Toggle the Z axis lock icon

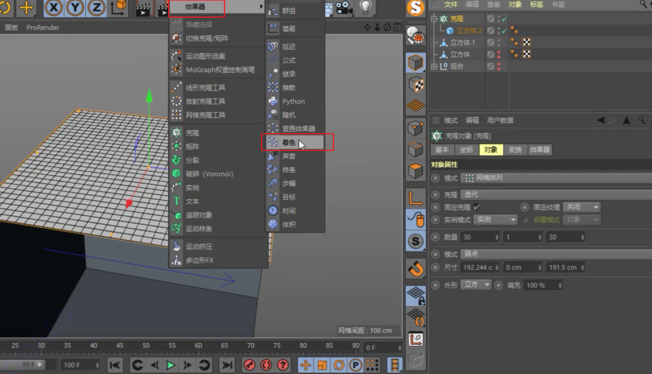(x=96, y=8)
